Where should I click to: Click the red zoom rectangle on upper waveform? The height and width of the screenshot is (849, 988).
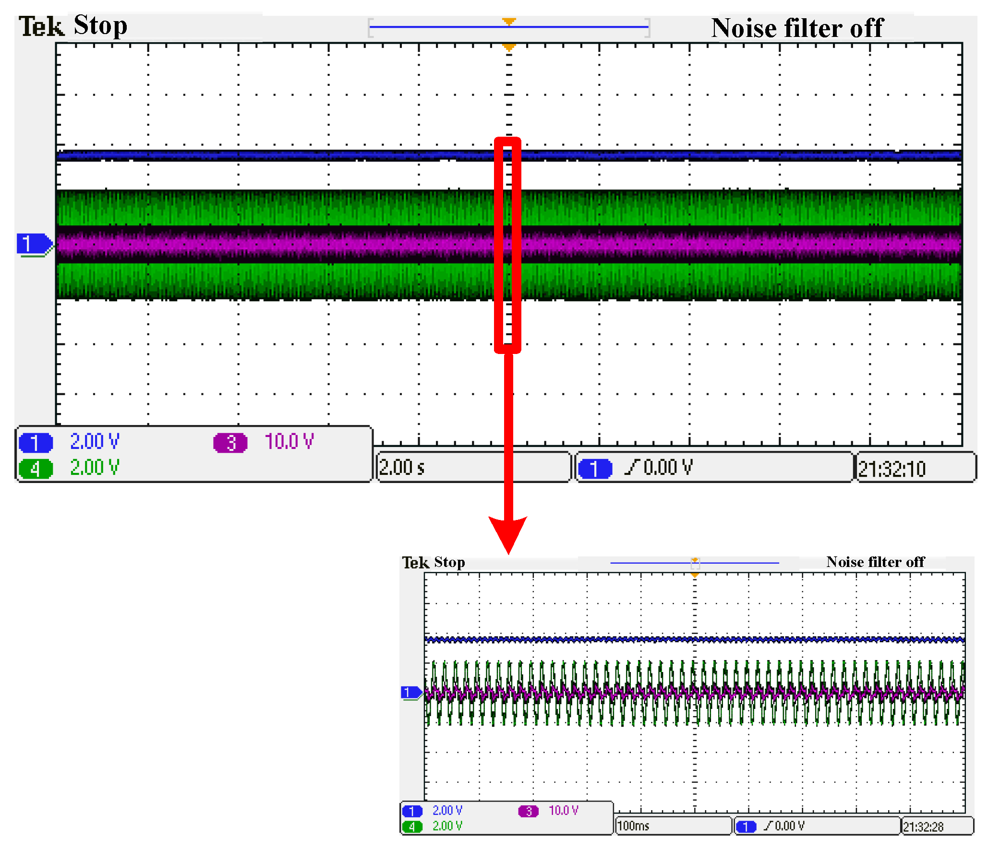pyautogui.click(x=497, y=245)
